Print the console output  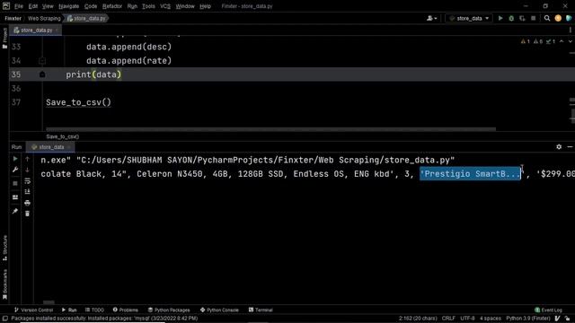[28, 203]
